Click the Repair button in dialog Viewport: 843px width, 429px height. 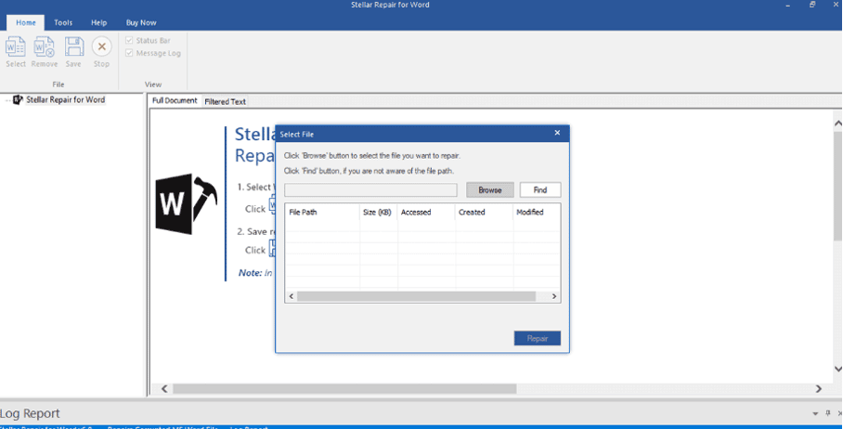coord(538,338)
